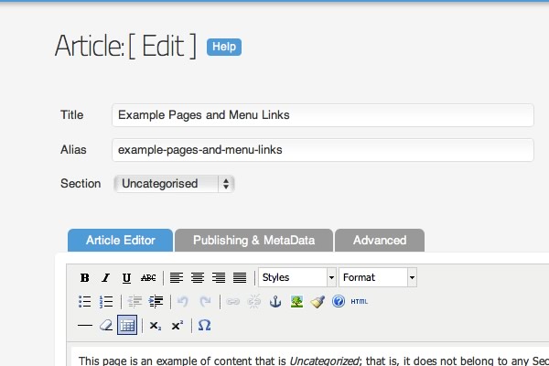Apply strikethrough to text
The height and width of the screenshot is (366, 549).
tap(148, 277)
